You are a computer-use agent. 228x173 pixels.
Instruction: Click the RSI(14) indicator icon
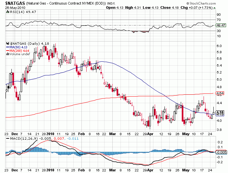(x=7, y=12)
